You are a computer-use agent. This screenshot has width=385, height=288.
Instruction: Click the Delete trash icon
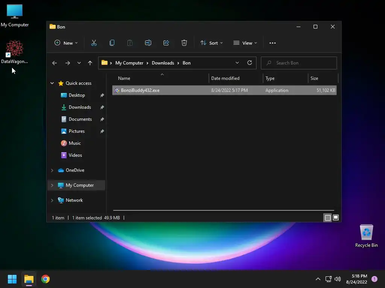184,43
